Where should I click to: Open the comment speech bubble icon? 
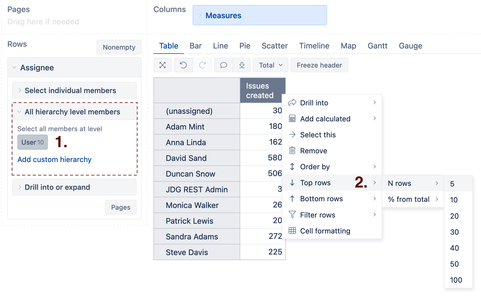click(223, 65)
